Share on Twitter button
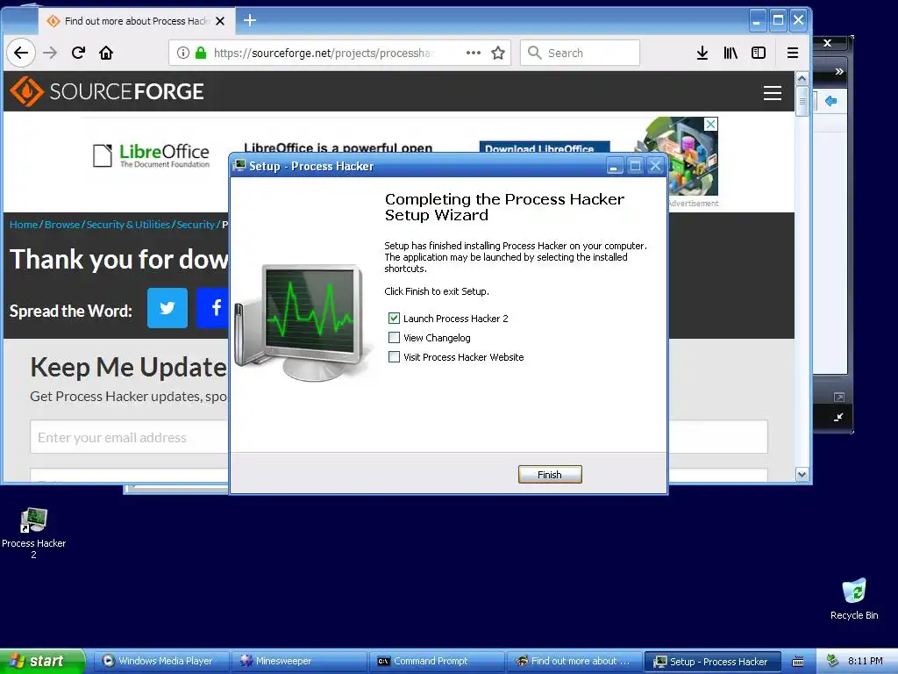The height and width of the screenshot is (674, 898). 167,308
